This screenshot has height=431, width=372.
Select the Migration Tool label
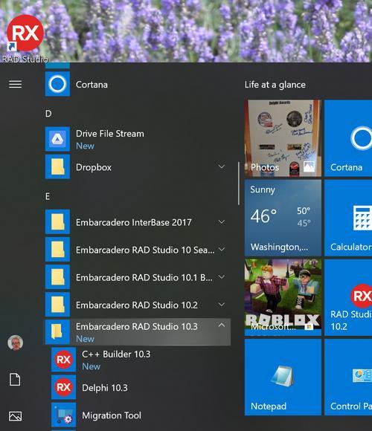[112, 415]
